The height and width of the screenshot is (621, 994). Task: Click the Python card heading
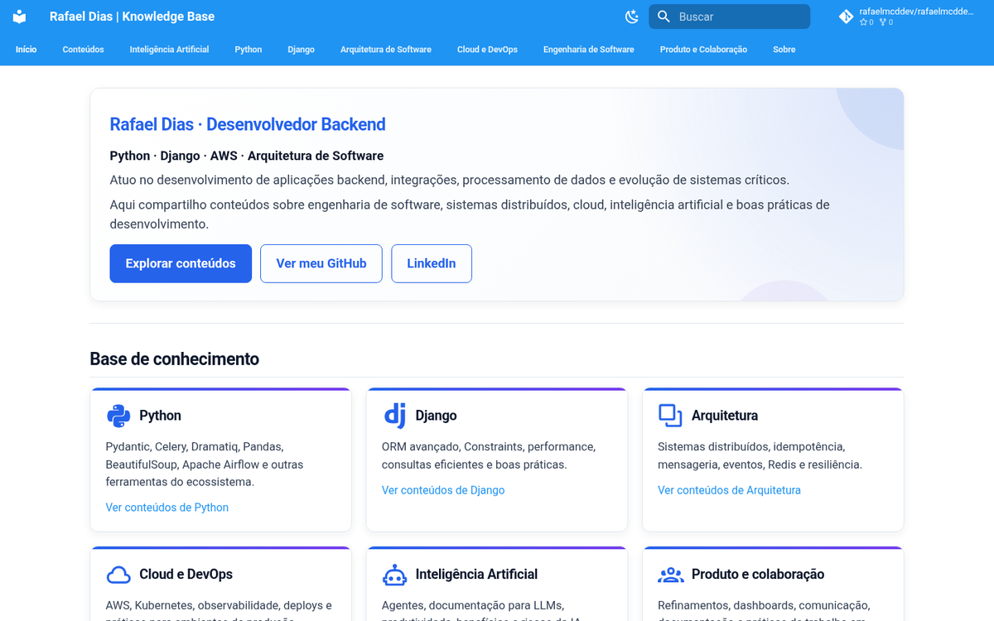click(160, 416)
